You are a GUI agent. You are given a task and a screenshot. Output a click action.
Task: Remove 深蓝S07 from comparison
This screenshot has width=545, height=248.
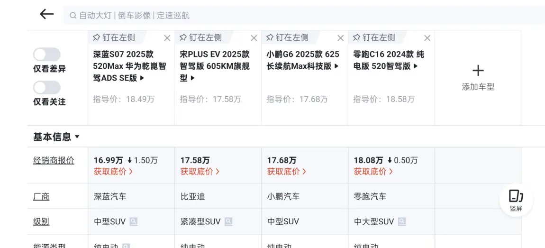point(167,38)
